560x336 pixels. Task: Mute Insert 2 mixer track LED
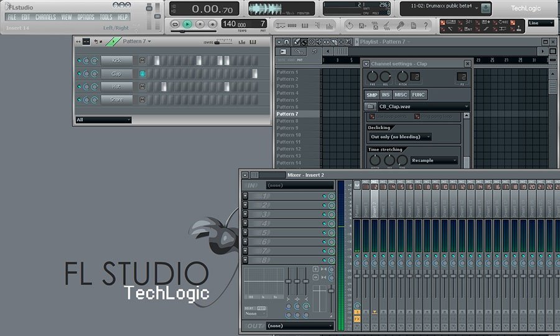[x=375, y=256]
